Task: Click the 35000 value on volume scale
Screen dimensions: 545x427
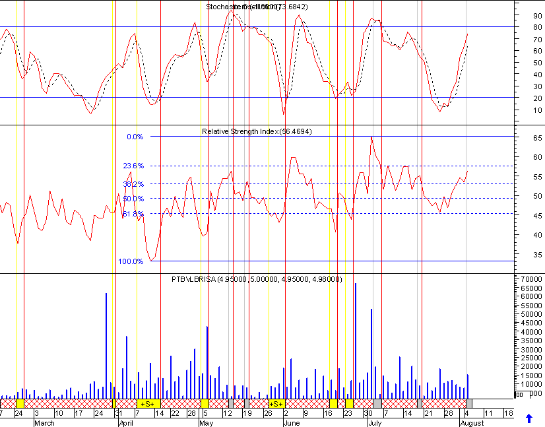Action: 531,341
